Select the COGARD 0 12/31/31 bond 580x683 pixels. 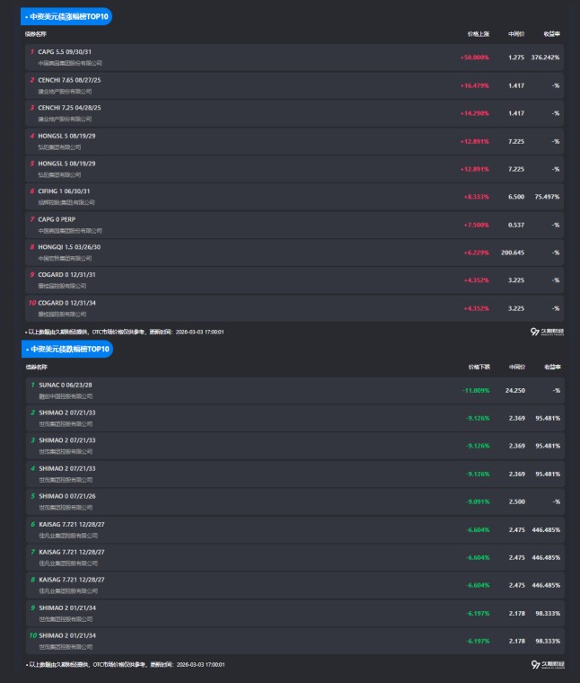(66, 274)
